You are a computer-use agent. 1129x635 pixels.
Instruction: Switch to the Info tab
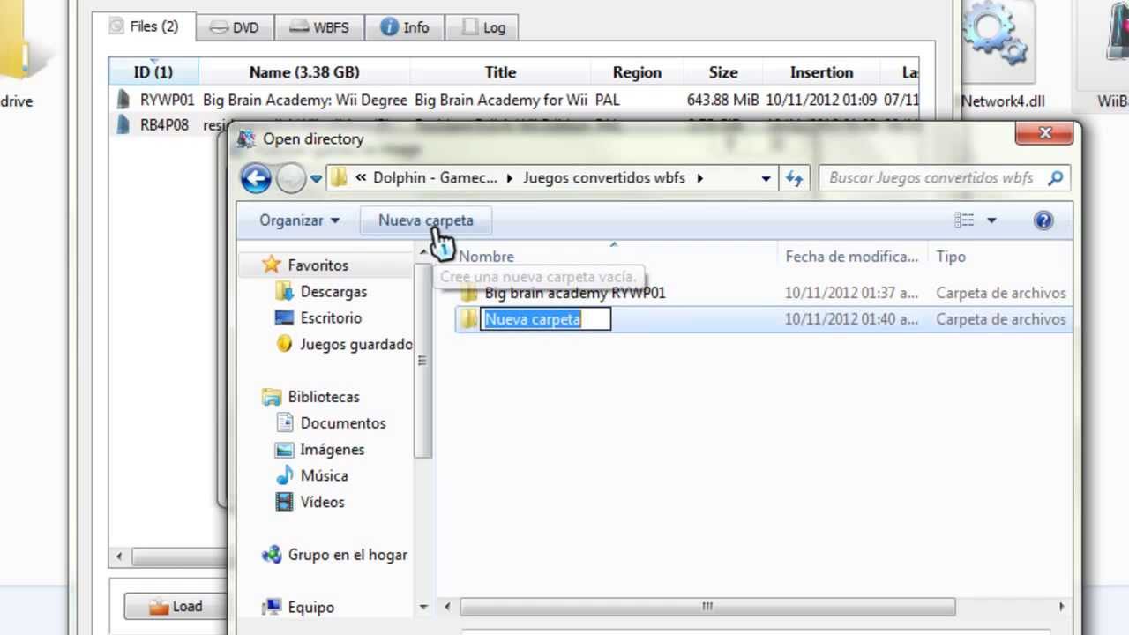[405, 27]
